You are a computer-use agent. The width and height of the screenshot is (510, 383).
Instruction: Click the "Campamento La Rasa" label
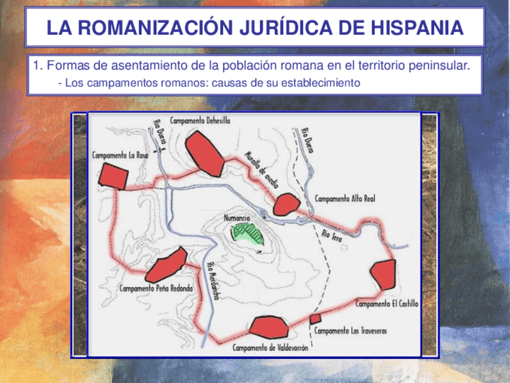pyautogui.click(x=120, y=155)
